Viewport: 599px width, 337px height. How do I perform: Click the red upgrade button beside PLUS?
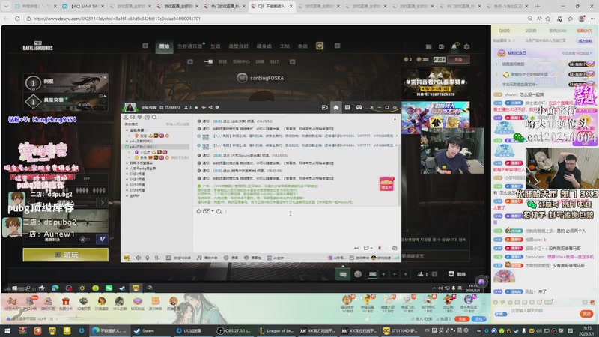tap(458, 60)
